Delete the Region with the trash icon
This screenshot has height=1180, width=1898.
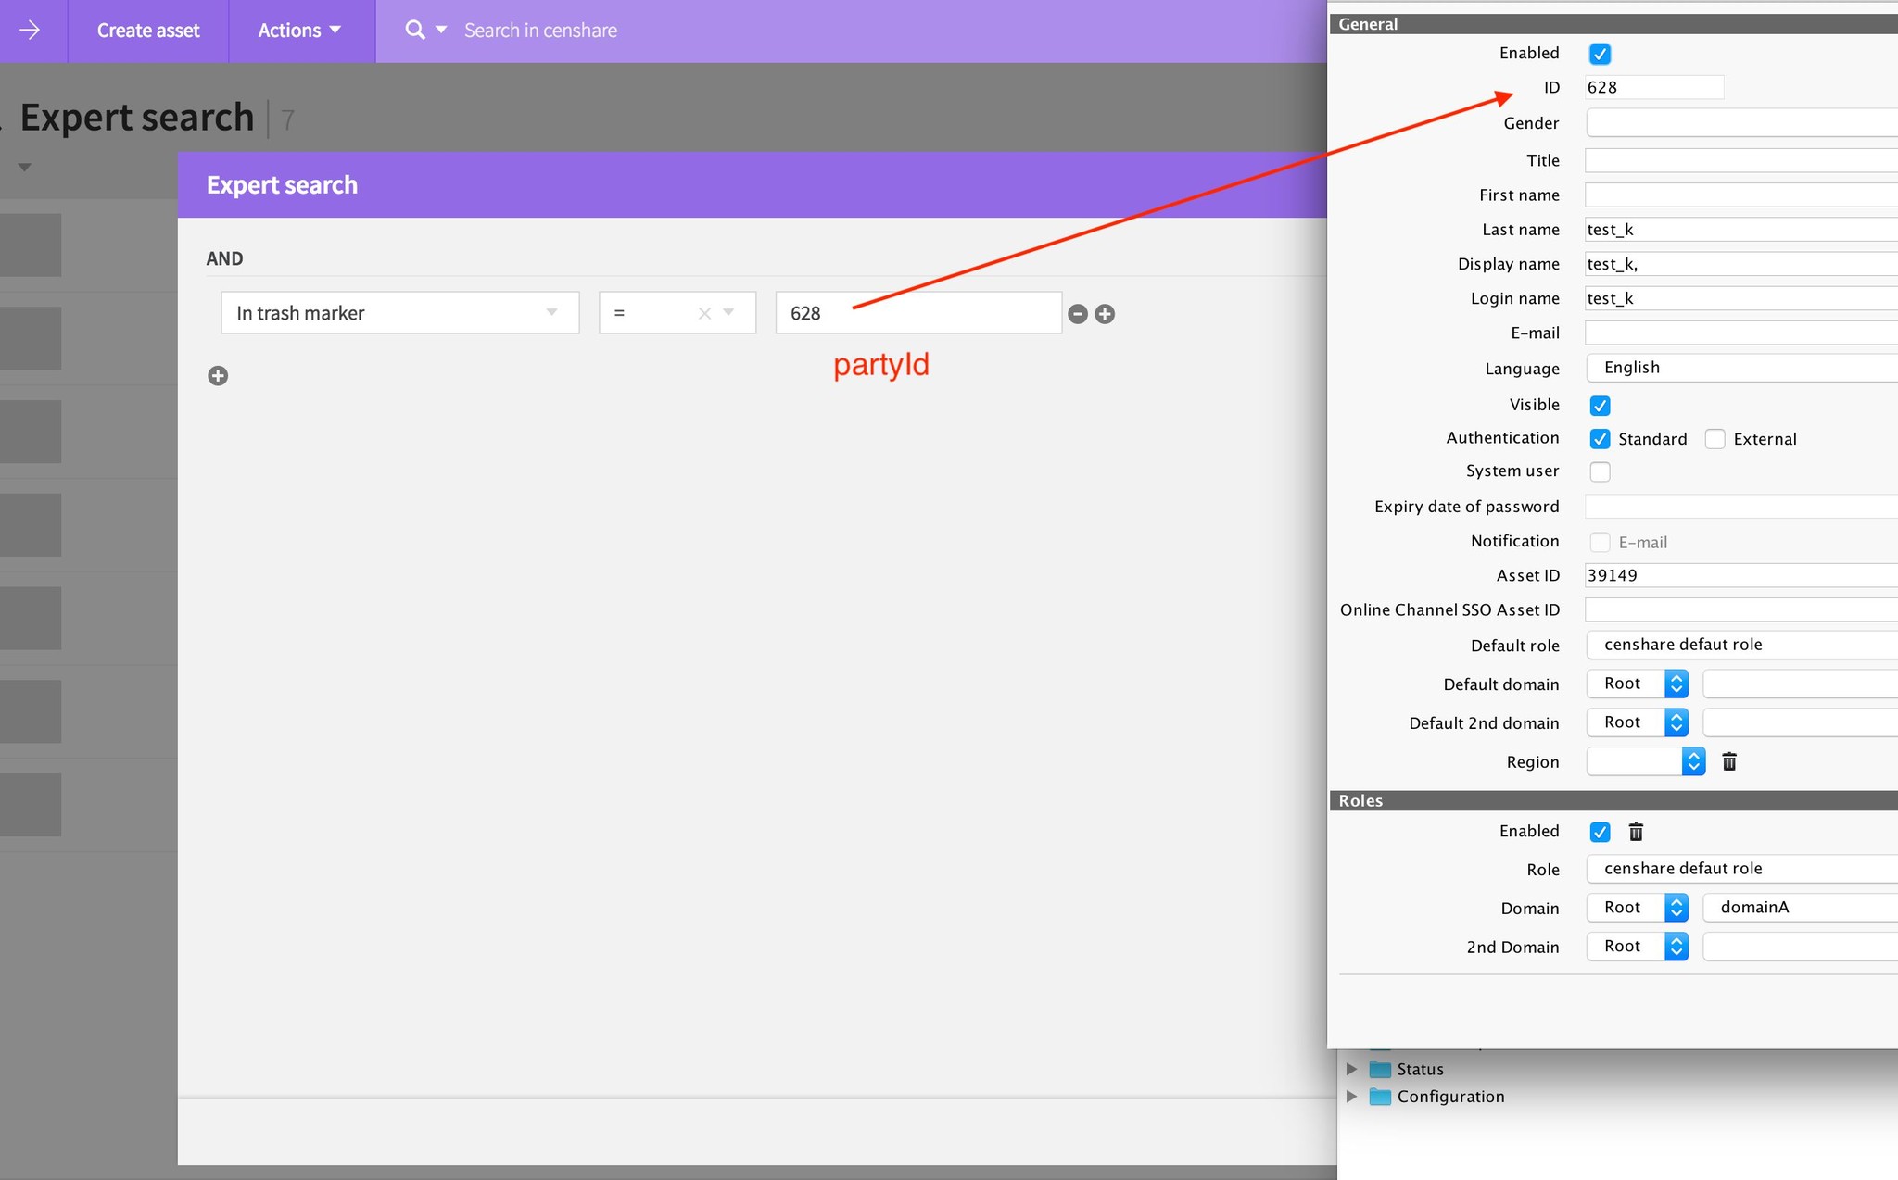click(1728, 761)
